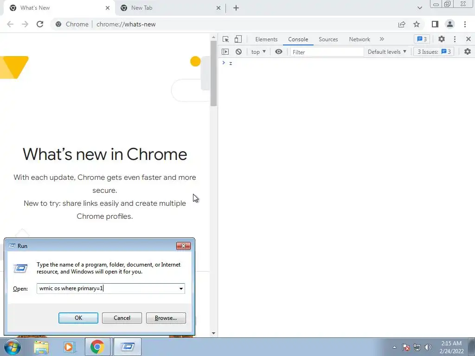The width and height of the screenshot is (475, 356).
Task: Click the console prompt line containing z
Action: (346, 63)
